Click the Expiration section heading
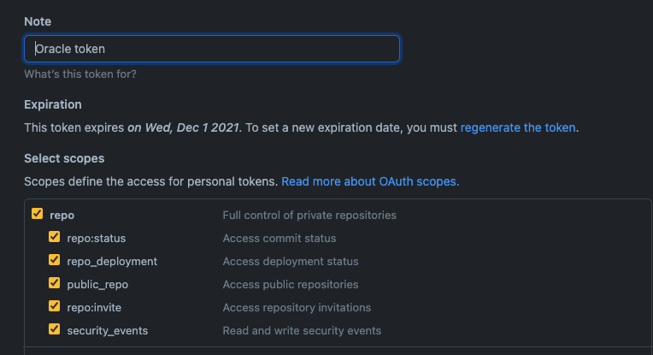Screen dimensions: 653x355 point(53,104)
